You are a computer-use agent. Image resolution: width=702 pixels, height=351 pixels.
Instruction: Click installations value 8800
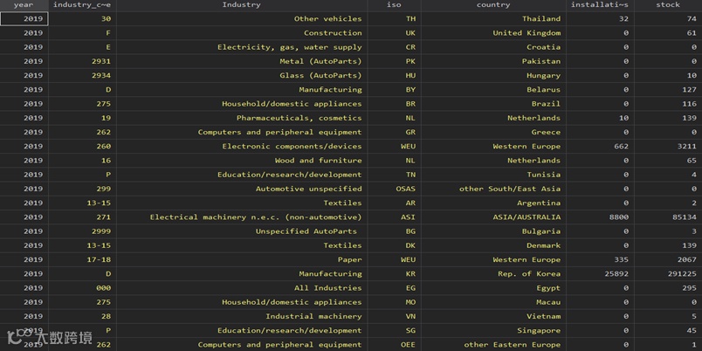pyautogui.click(x=600, y=217)
